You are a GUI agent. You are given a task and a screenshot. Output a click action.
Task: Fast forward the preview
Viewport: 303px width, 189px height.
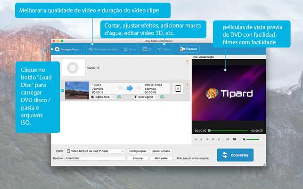(207, 139)
